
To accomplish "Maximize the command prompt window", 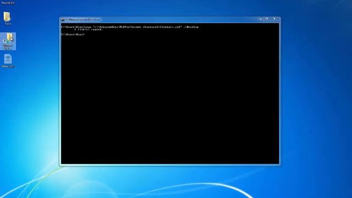I will pyautogui.click(x=267, y=19).
